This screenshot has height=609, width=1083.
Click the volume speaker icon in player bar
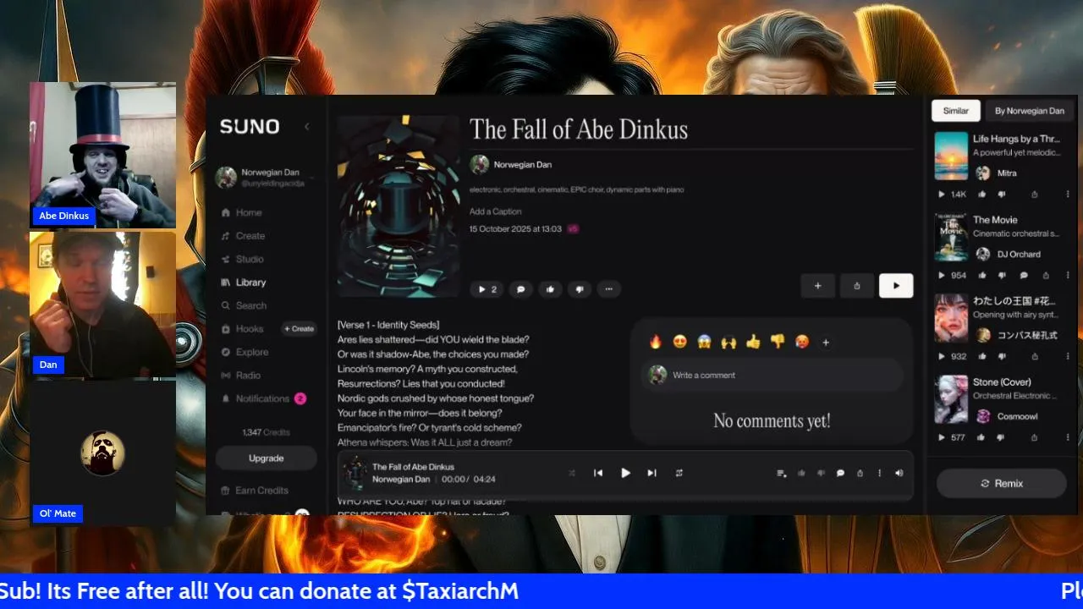click(899, 474)
